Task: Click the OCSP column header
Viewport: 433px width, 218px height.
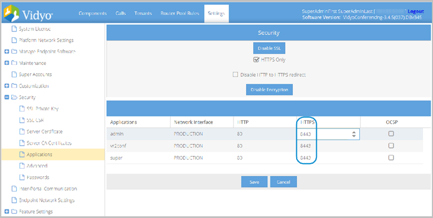Action: [391, 122]
